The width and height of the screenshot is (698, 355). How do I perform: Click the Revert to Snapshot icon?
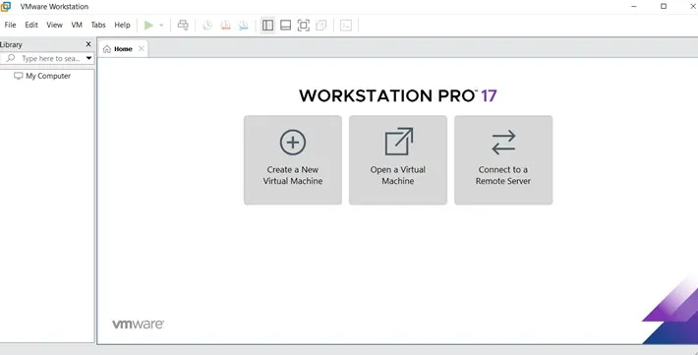pyautogui.click(x=226, y=26)
